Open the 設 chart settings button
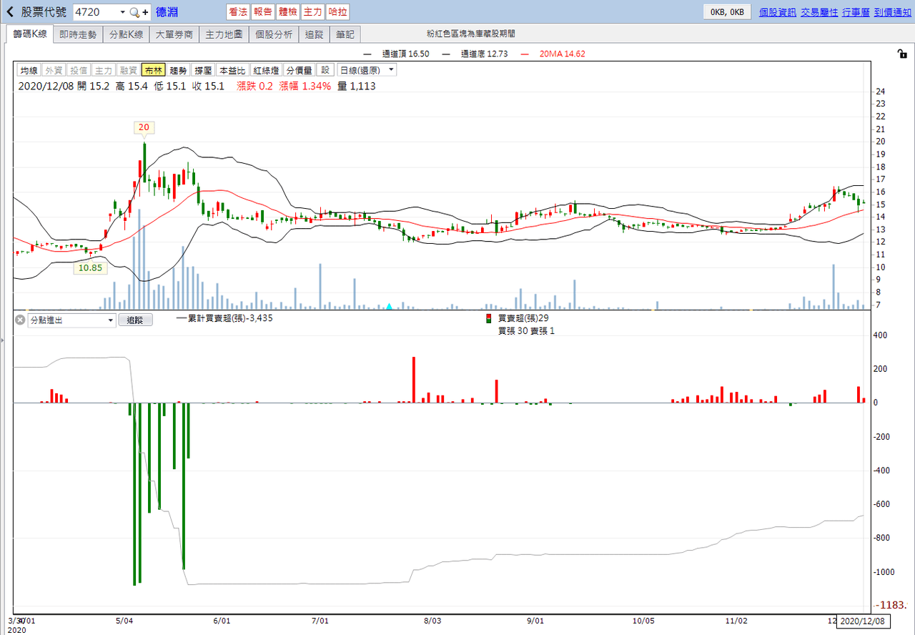 [x=325, y=70]
